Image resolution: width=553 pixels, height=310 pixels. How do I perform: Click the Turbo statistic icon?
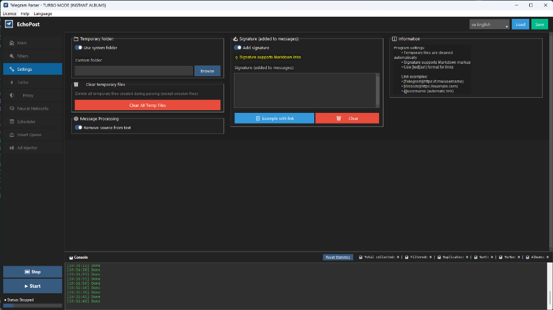[x=501, y=258]
